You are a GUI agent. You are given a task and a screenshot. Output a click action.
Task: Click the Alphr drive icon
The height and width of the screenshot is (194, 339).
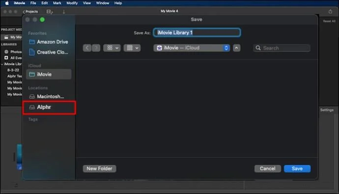click(x=32, y=107)
